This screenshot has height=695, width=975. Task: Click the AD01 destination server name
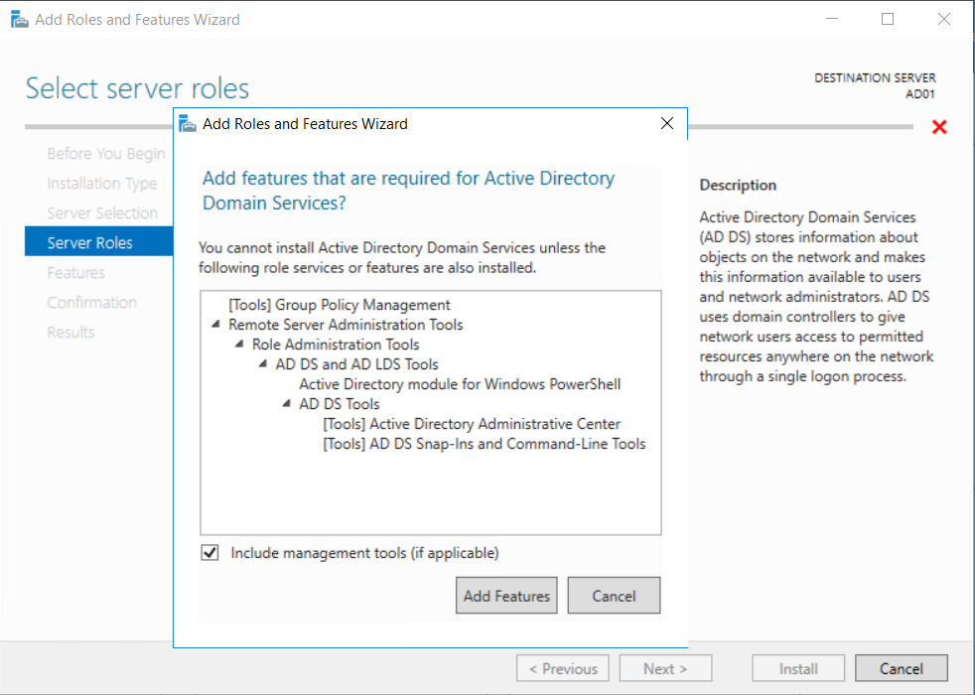click(920, 94)
